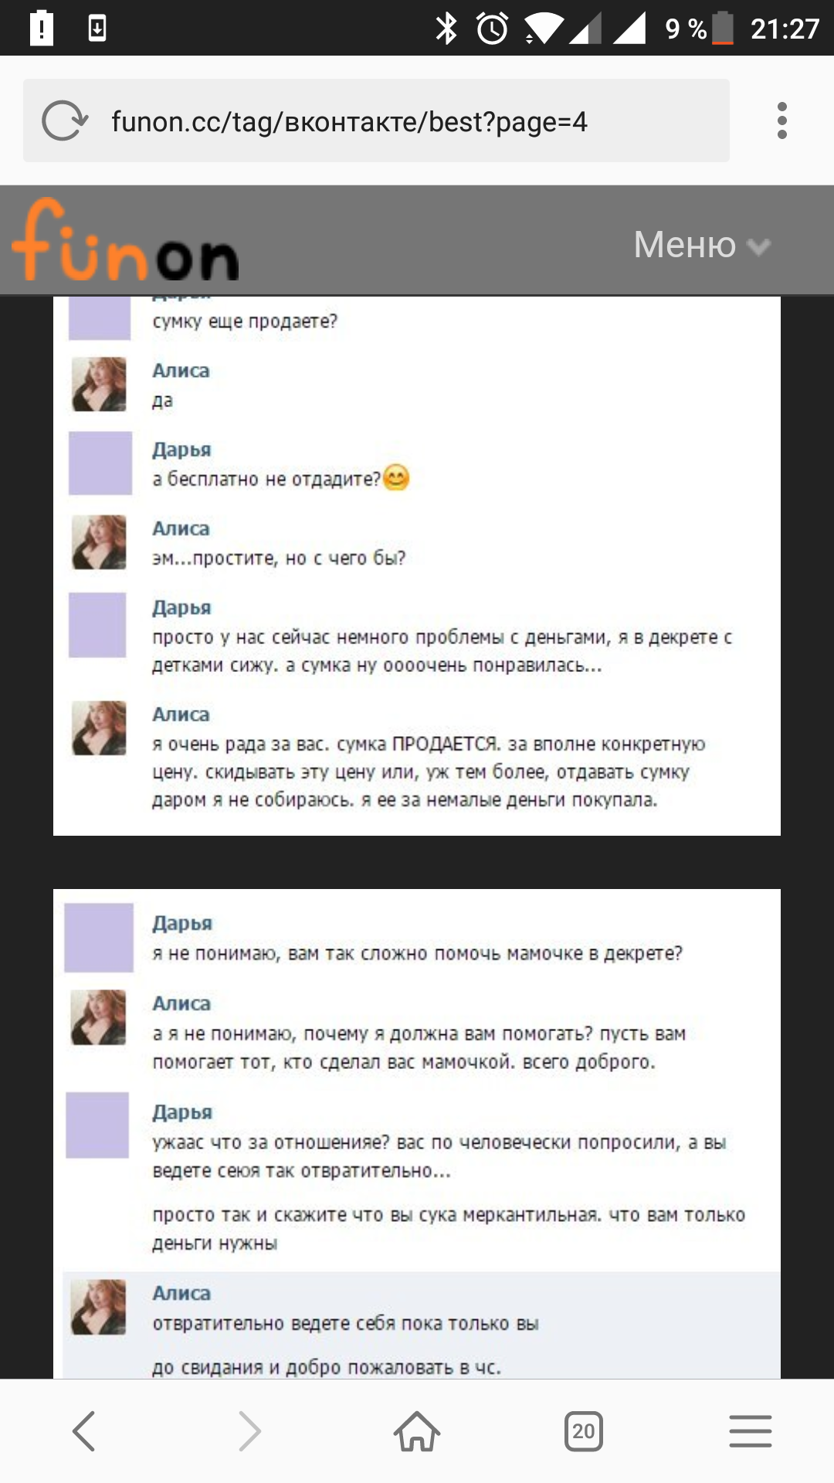This screenshot has width=834, height=1483.
Task: Tap the alarm clock status icon
Action: point(492,29)
